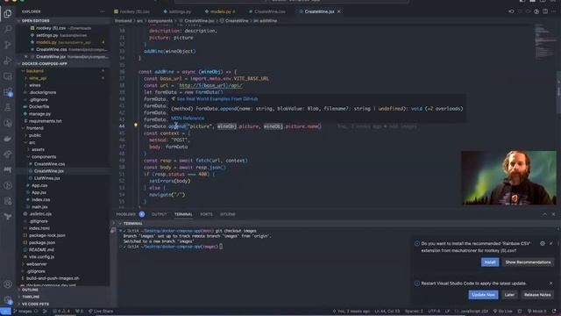Image resolution: width=561 pixels, height=316 pixels.
Task: Install the Rainbow CSV extension
Action: point(490,262)
